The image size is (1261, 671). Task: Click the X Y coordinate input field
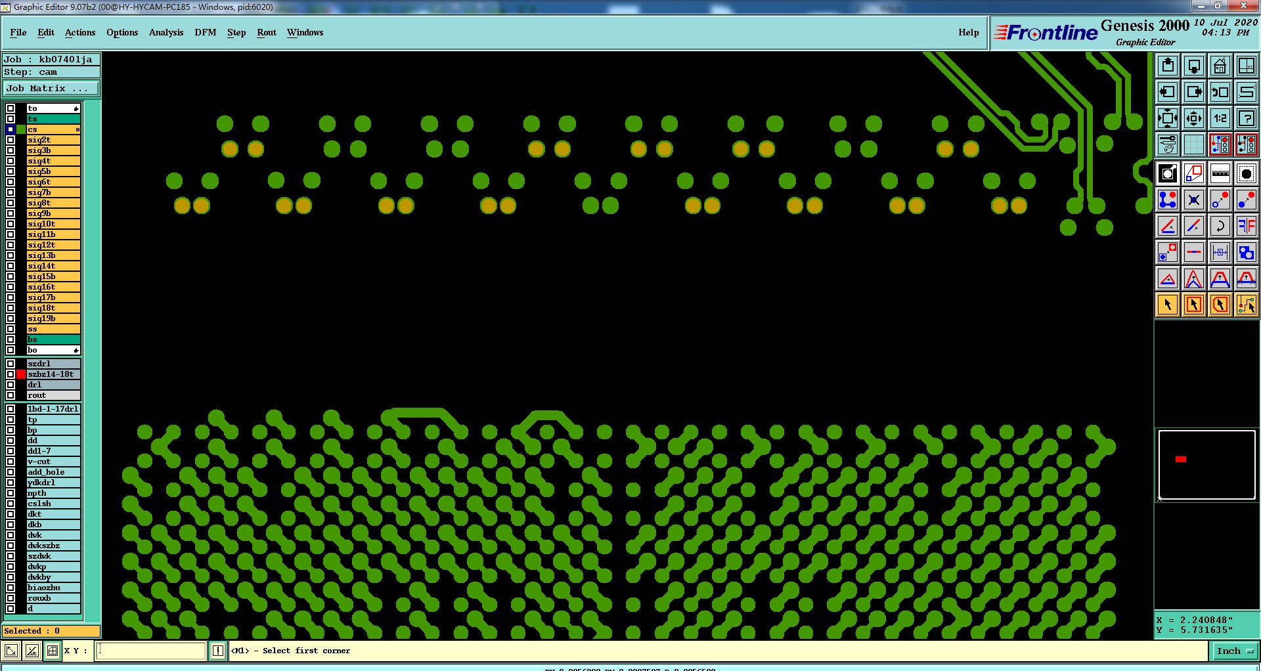pos(151,651)
